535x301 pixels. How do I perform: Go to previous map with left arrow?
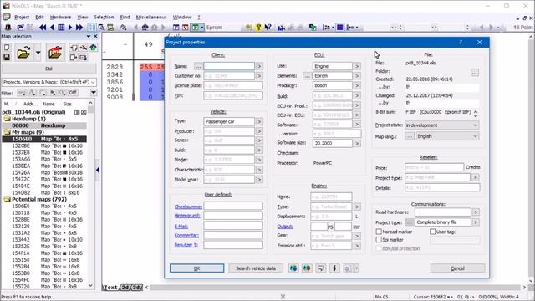click(x=52, y=28)
